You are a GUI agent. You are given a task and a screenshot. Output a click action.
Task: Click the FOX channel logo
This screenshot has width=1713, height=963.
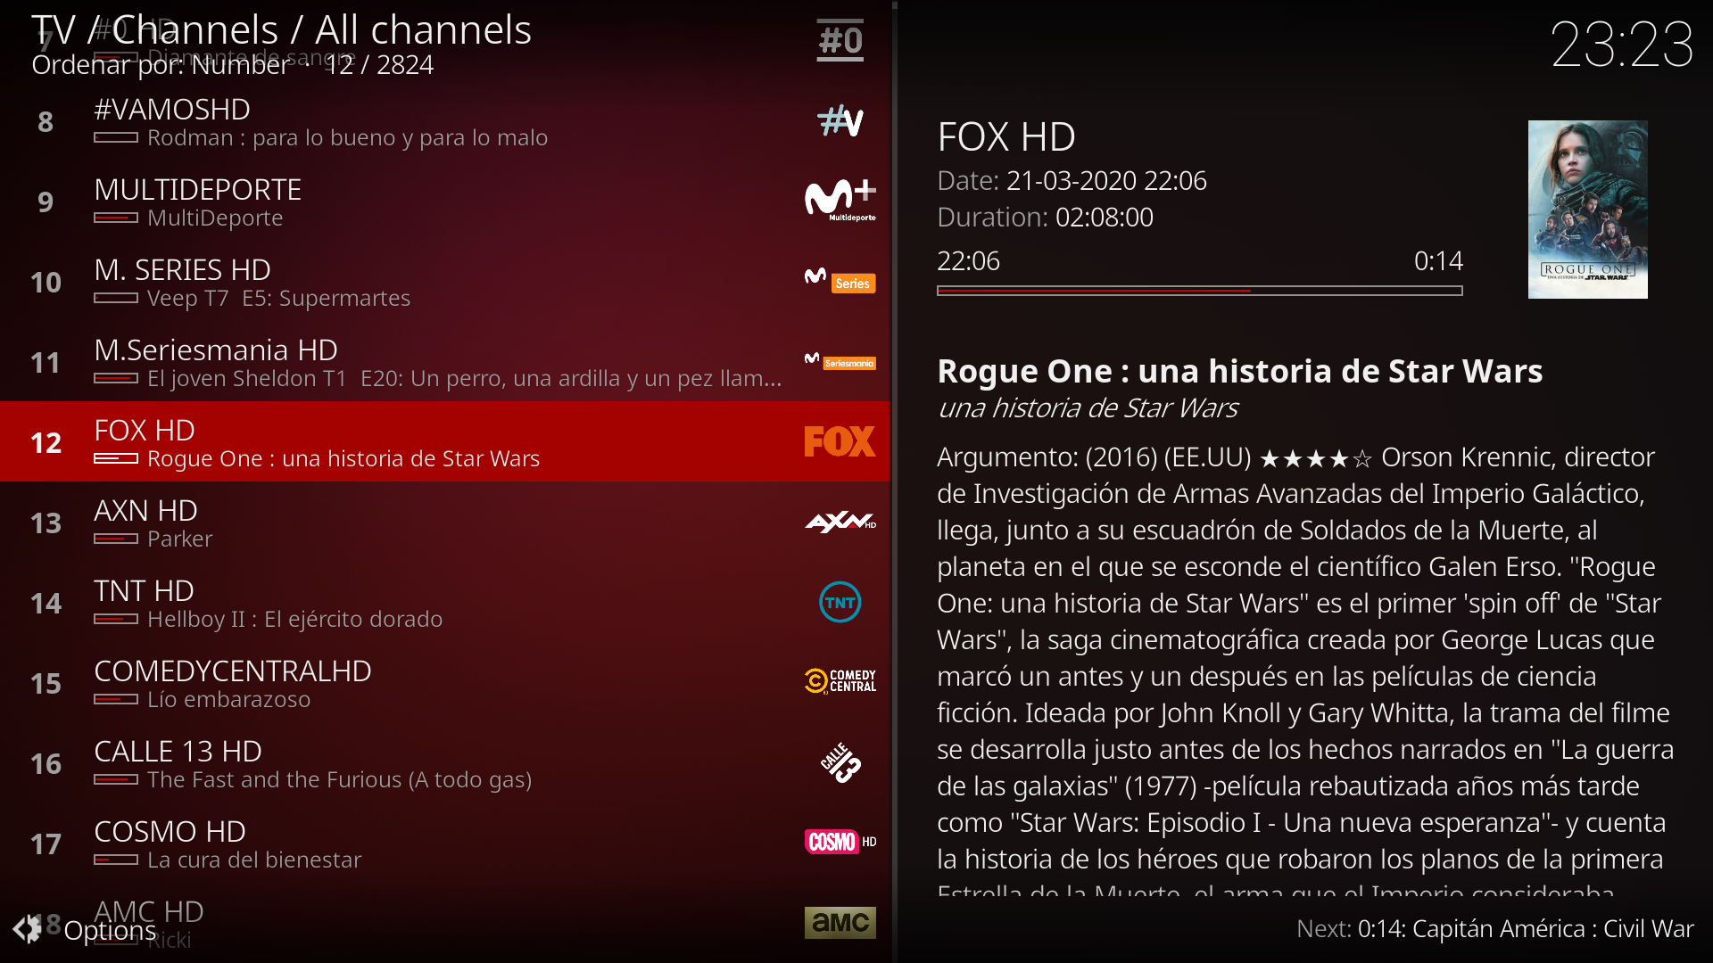click(840, 441)
